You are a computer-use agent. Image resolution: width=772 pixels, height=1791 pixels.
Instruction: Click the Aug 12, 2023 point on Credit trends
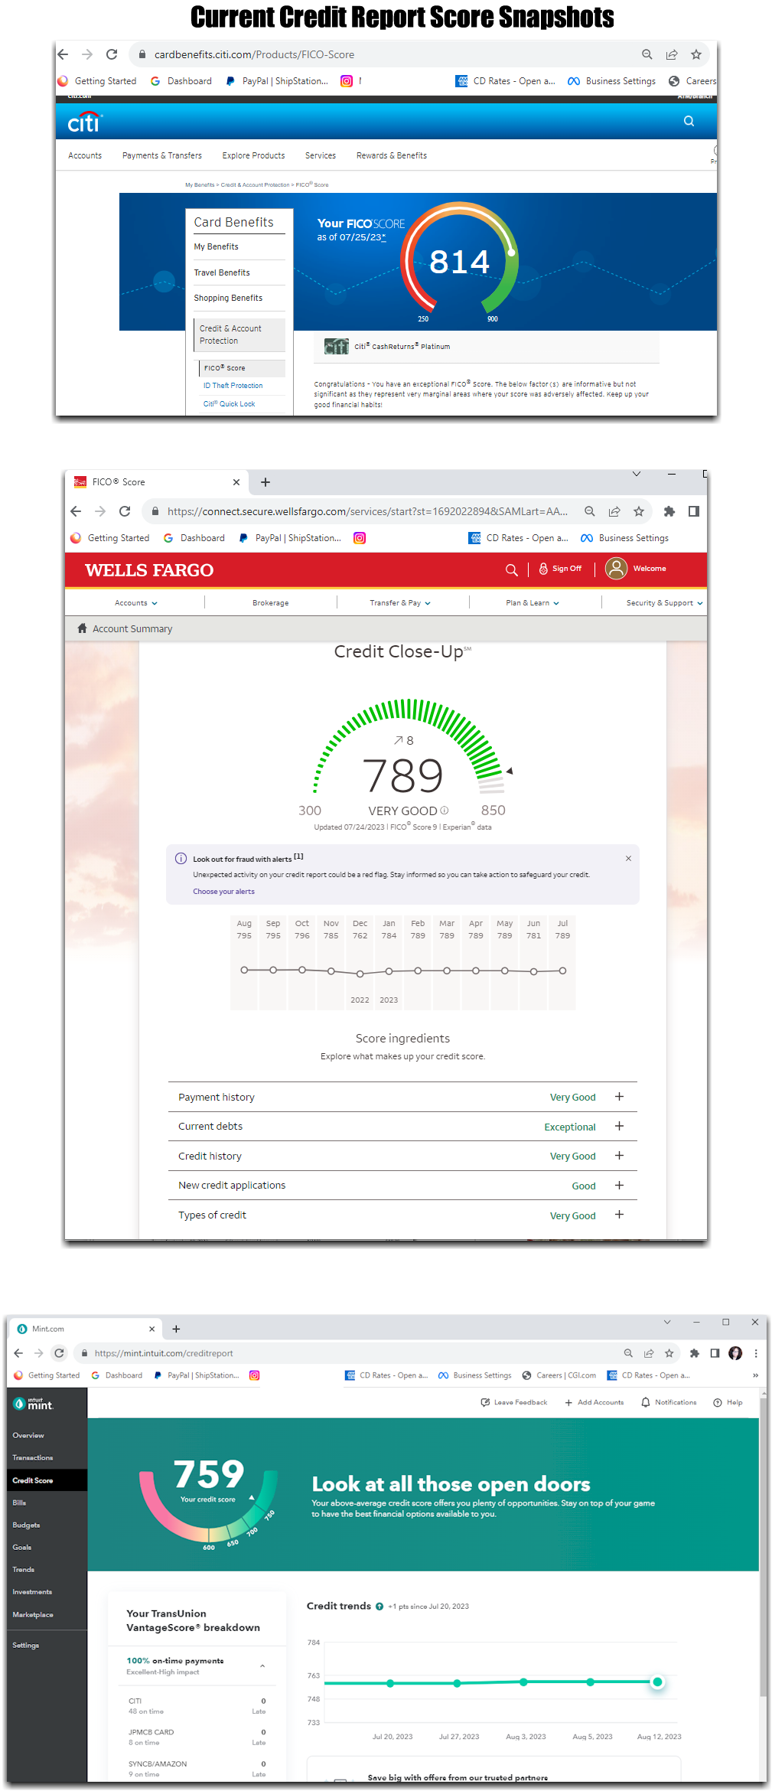click(657, 1682)
